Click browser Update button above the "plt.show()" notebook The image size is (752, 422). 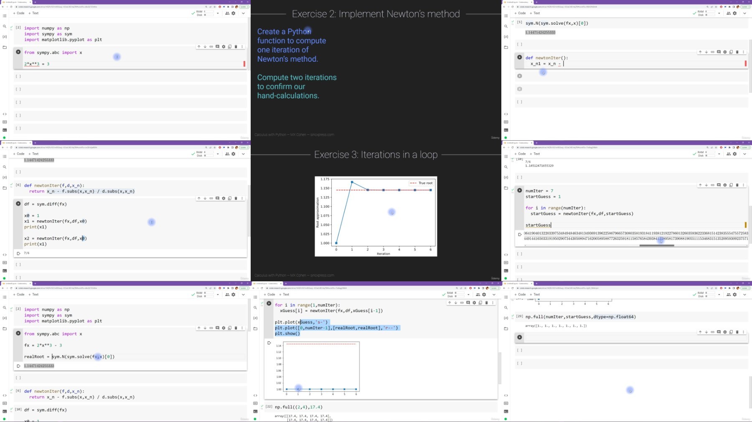pyautogui.click(x=495, y=288)
